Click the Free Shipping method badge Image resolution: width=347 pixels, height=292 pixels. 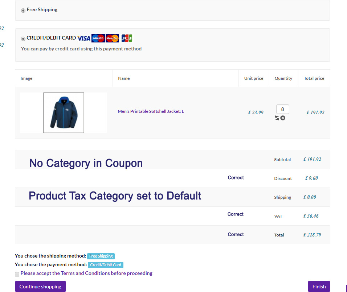click(101, 256)
